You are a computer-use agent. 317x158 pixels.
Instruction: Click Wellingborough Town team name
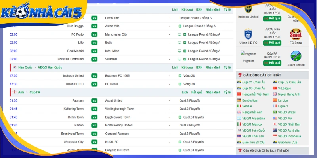pyautogui.click(x=120, y=109)
